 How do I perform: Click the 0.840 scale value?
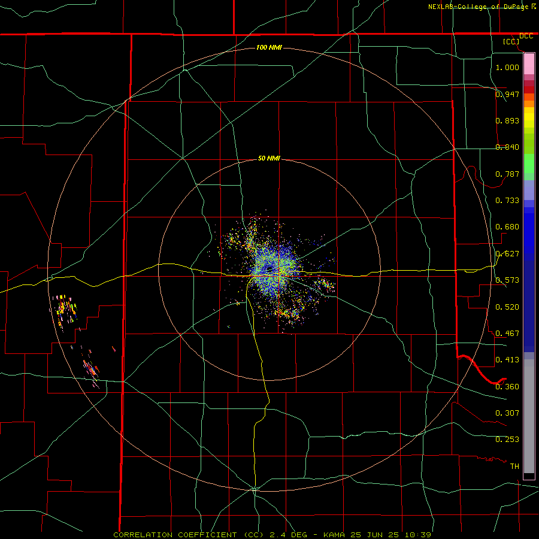507,147
